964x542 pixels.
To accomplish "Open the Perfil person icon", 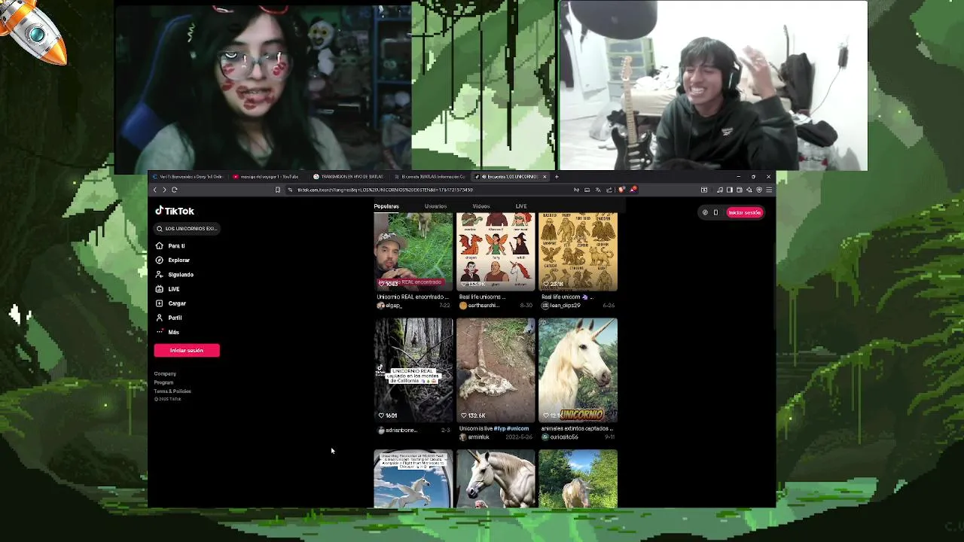I will 159,318.
